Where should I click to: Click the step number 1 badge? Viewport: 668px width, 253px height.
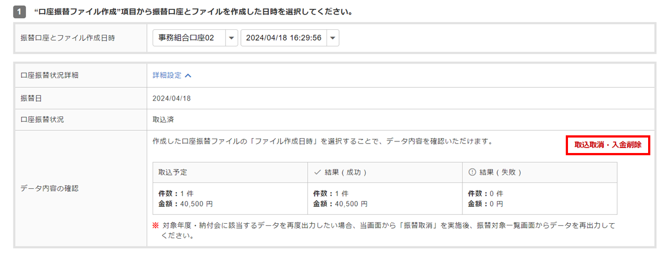(19, 11)
